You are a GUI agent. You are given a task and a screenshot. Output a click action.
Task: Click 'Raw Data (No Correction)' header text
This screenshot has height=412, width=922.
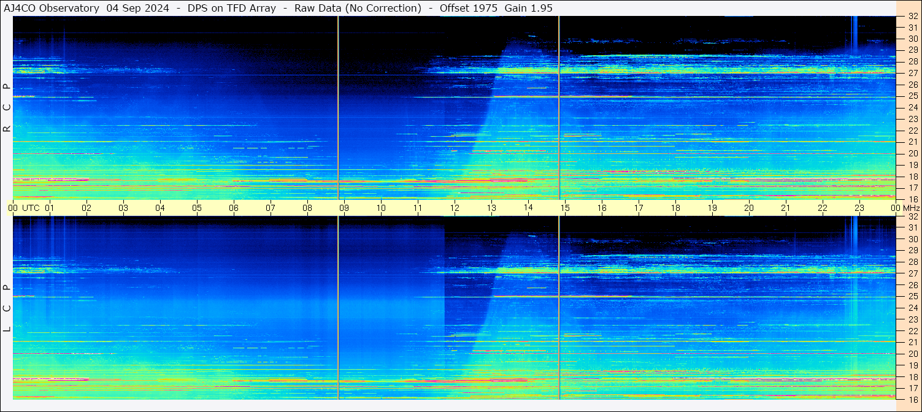click(x=358, y=8)
